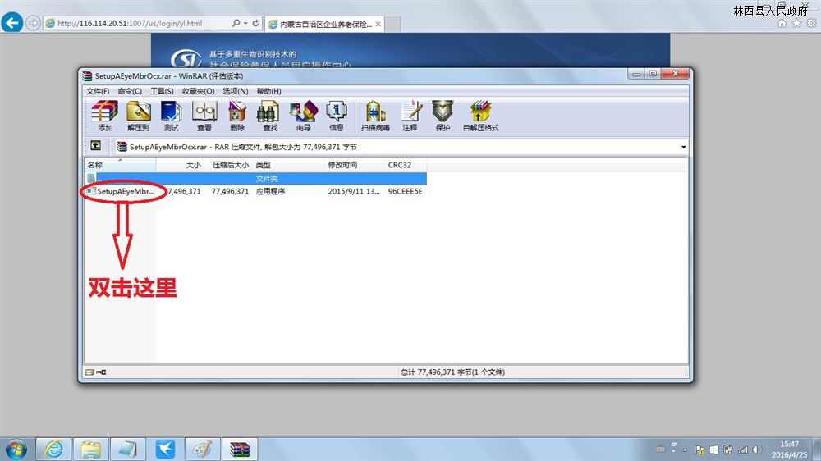Select the SetupAEyeMbr file entry
This screenshot has width=821, height=461.
(x=125, y=191)
